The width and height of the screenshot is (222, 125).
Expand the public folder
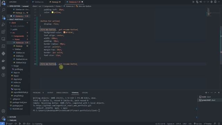pyautogui.click(x=15, y=29)
